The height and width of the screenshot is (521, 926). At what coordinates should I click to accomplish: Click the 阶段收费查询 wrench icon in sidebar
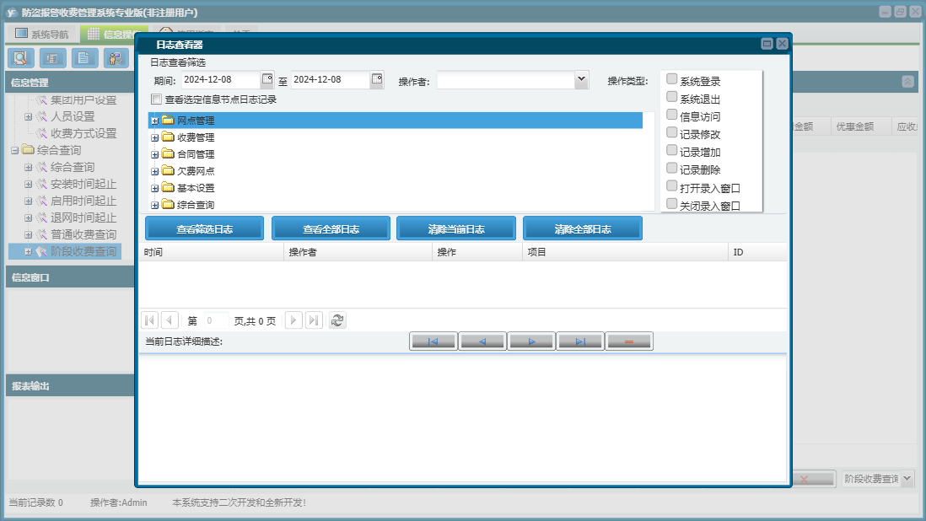(42, 252)
